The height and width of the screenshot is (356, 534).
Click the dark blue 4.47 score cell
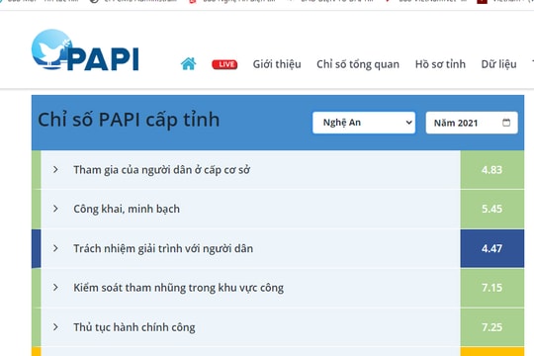tap(492, 248)
